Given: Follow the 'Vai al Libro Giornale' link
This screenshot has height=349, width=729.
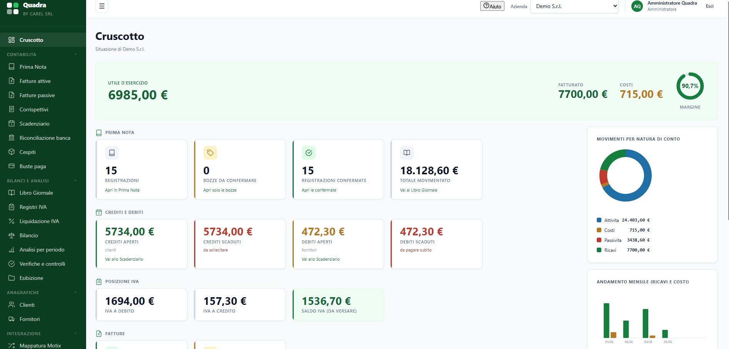Looking at the screenshot, I should click(418, 190).
